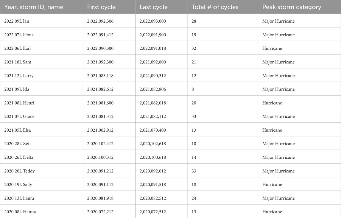341x218 pixels.
Task: Click last cycle value 2,020,092,012
Action: point(153,171)
